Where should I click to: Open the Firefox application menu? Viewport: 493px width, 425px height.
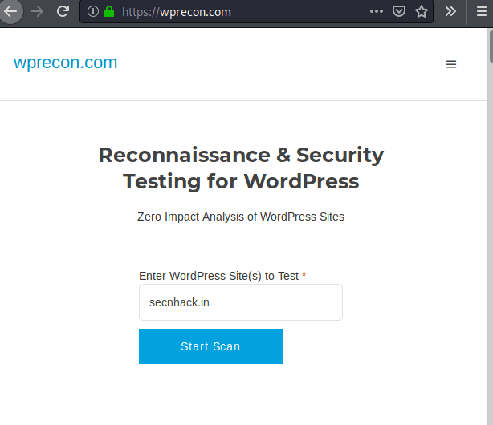pyautogui.click(x=480, y=12)
